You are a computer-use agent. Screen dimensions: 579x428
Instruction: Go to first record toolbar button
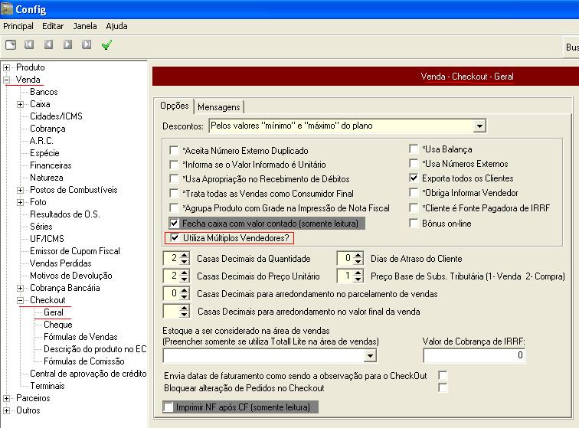click(x=29, y=45)
